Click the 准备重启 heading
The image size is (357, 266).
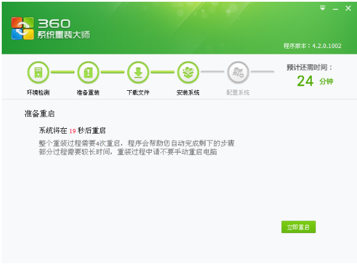pos(40,113)
